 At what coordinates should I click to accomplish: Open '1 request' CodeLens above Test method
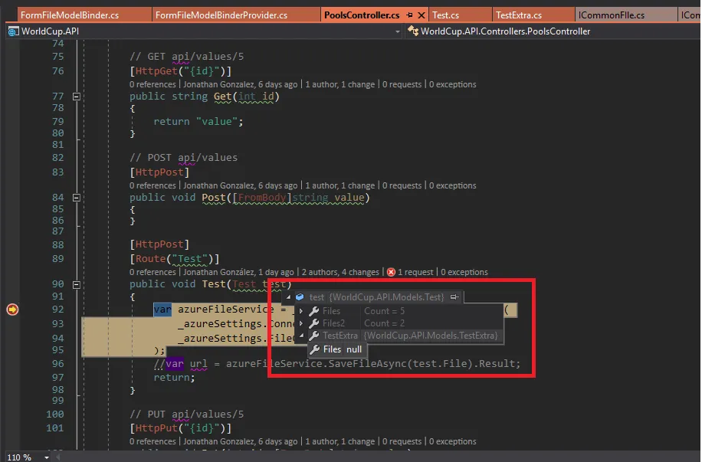415,272
